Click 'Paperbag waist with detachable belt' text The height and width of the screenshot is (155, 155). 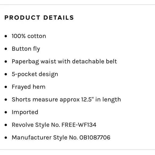64,61
